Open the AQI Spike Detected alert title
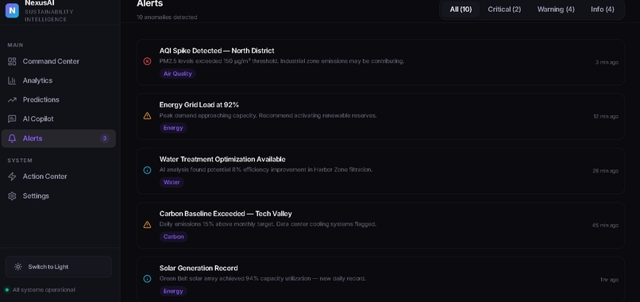Screen dimensions: 640x302 pos(217,51)
